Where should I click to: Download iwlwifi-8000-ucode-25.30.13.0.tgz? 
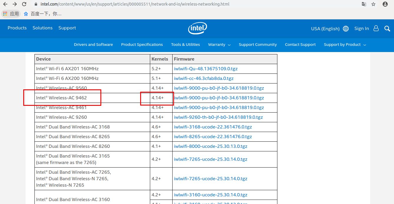tap(211, 146)
